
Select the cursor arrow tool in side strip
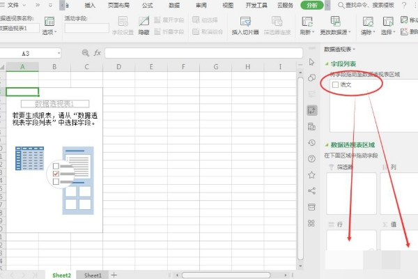[311, 63]
